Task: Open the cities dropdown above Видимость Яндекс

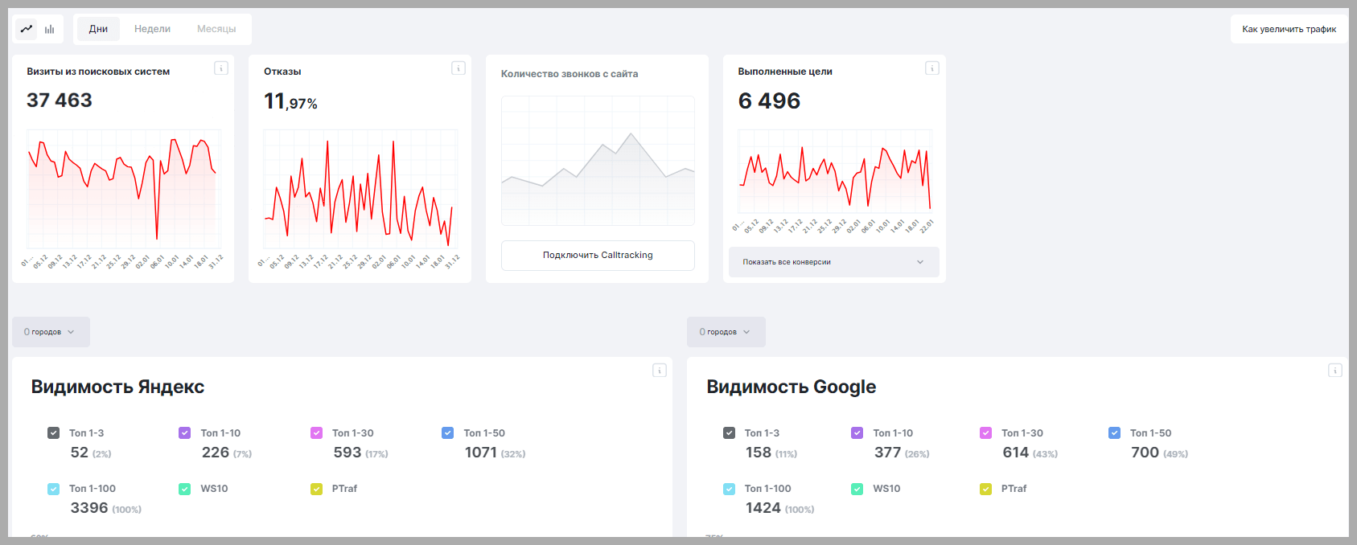Action: pyautogui.click(x=51, y=332)
